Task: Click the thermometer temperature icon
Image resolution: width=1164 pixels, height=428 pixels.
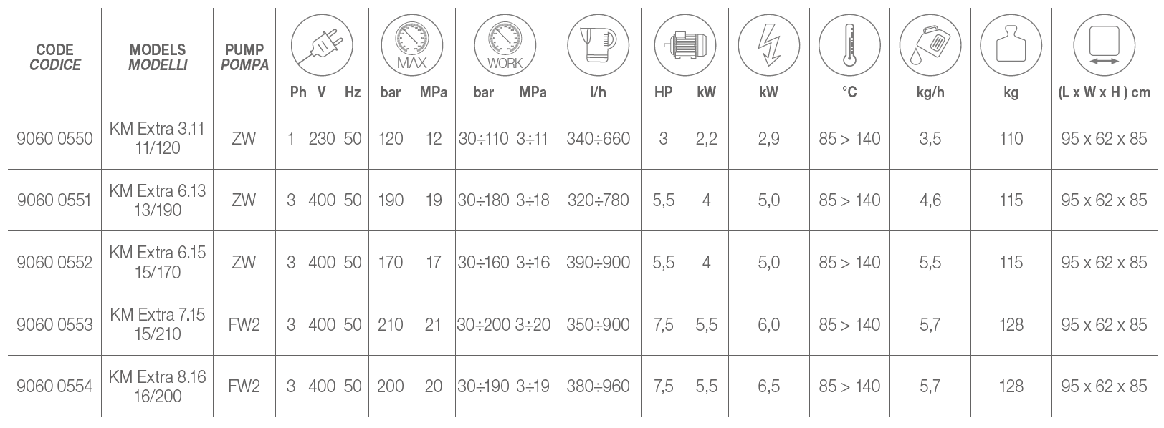Action: point(849,44)
